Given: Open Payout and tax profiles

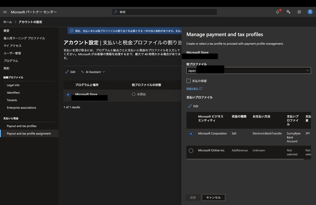Looking at the screenshot, I should click(22, 126).
